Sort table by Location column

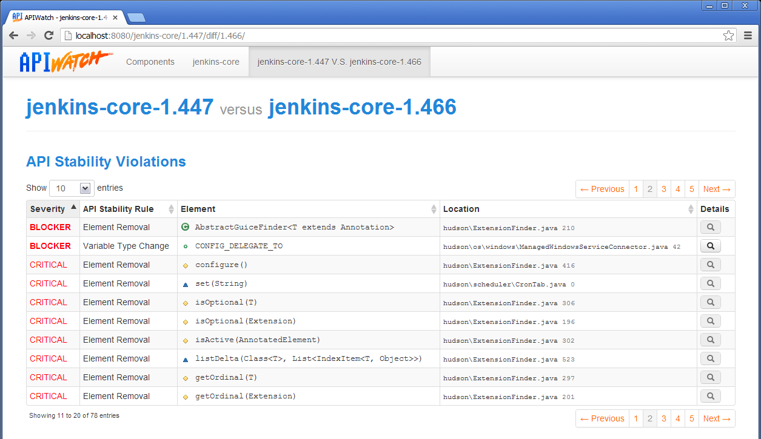pyautogui.click(x=568, y=209)
